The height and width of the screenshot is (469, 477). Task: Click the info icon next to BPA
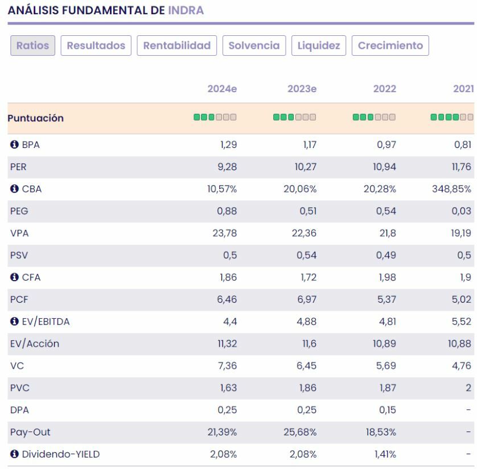pyautogui.click(x=14, y=145)
